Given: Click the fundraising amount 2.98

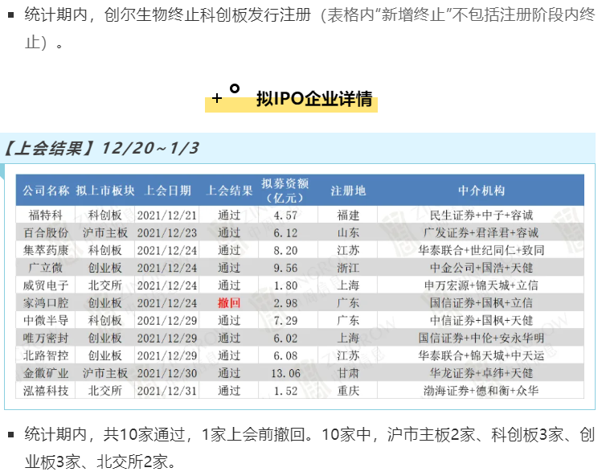Looking at the screenshot, I should tap(285, 303).
